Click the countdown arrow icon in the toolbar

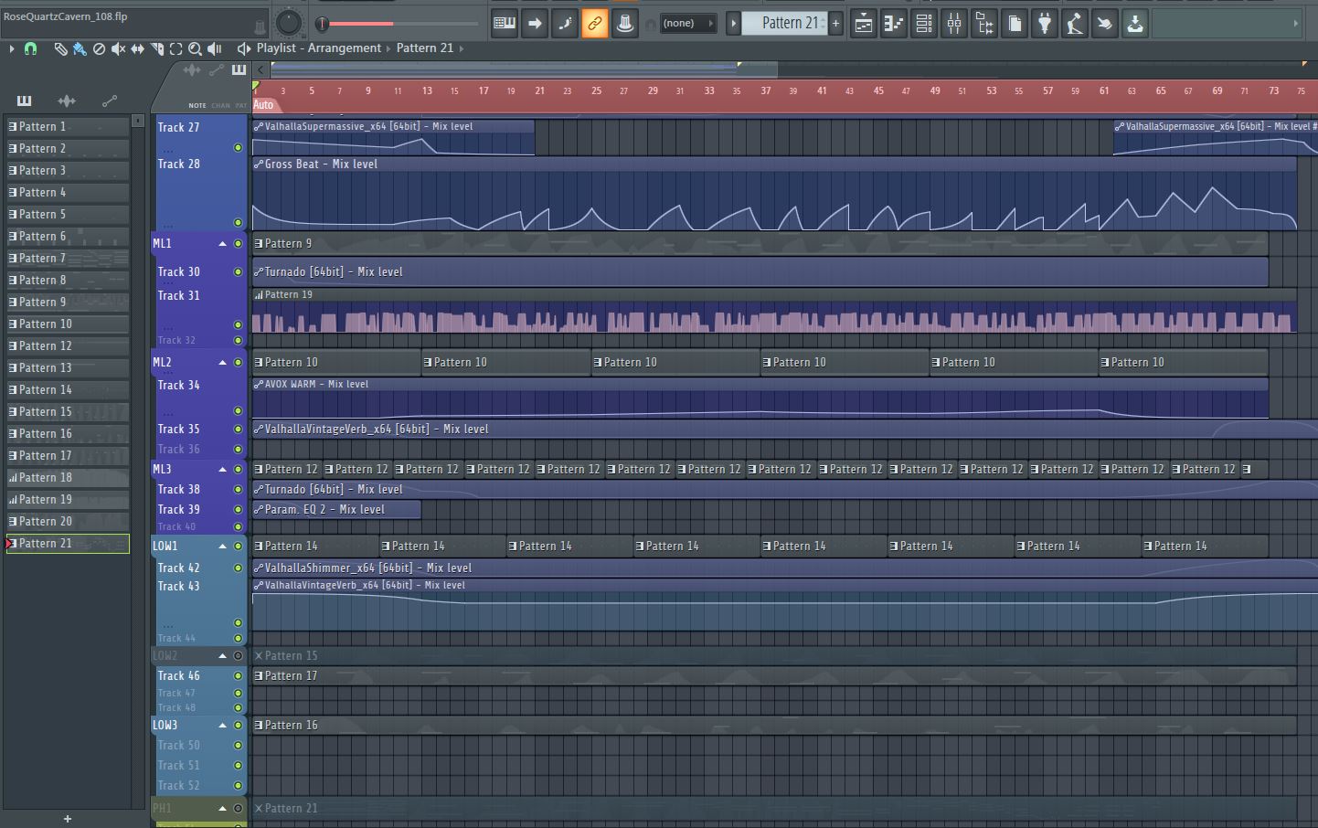tap(535, 24)
